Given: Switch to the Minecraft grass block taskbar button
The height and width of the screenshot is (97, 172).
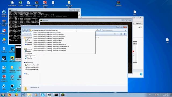Looking at the screenshot, I should click(63, 95).
